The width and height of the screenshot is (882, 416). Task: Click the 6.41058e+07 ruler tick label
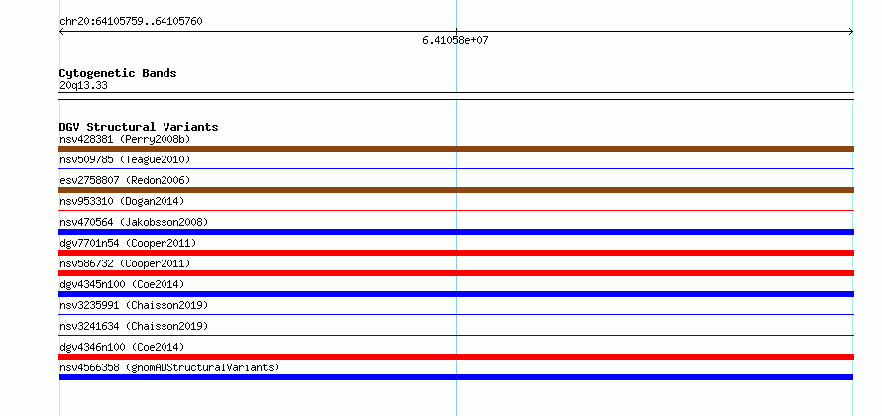pyautogui.click(x=455, y=41)
